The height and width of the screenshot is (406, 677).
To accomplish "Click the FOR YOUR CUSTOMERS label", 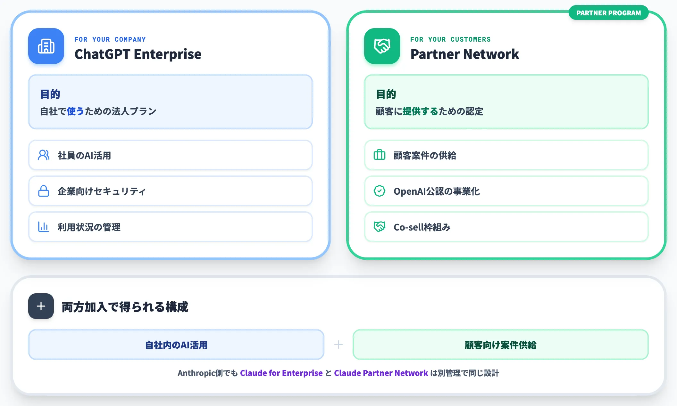I will [x=450, y=39].
